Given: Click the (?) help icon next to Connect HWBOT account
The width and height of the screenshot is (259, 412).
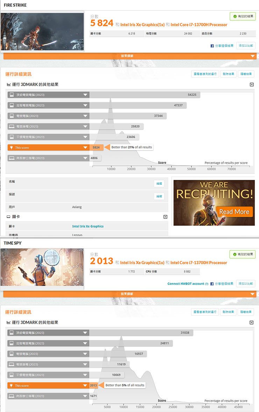Looking at the screenshot, I should point(207,284).
